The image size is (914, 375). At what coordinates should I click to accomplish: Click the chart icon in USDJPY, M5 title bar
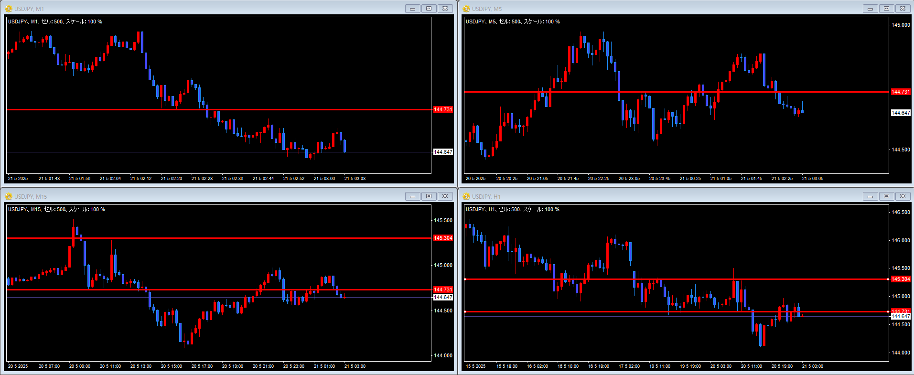click(466, 9)
